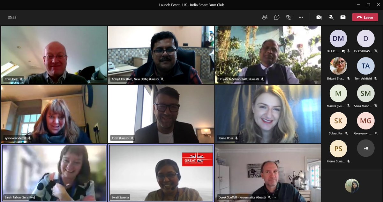Click the SM avatar for Sarra Mand
Image resolution: width=383 pixels, height=202 pixels.
pos(366,94)
